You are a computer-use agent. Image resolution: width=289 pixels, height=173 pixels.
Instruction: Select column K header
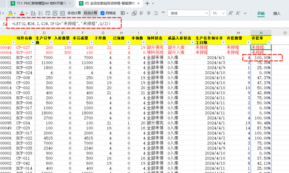(x=181, y=33)
